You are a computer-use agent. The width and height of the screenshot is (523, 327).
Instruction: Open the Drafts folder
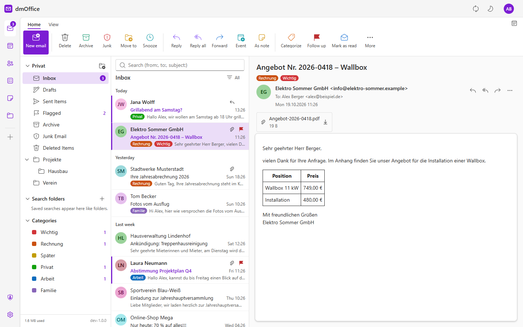coord(66,90)
